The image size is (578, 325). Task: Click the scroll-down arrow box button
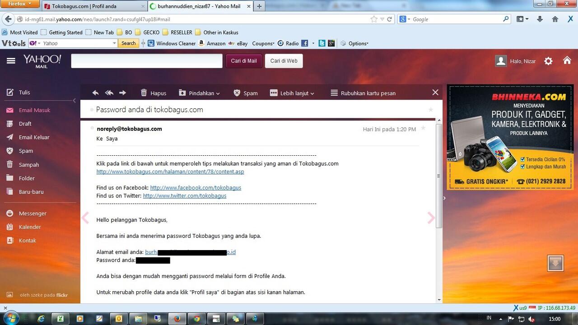click(x=555, y=263)
